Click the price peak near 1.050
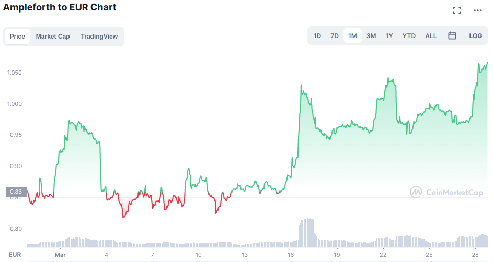The image size is (493, 262). click(487, 63)
